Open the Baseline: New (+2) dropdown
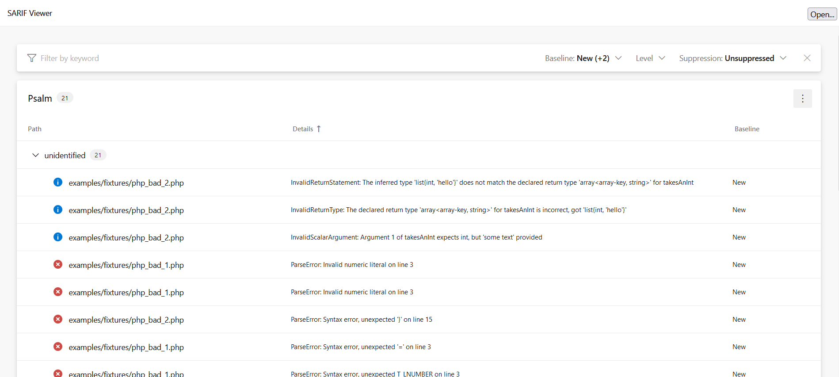The image size is (839, 377). tap(583, 58)
